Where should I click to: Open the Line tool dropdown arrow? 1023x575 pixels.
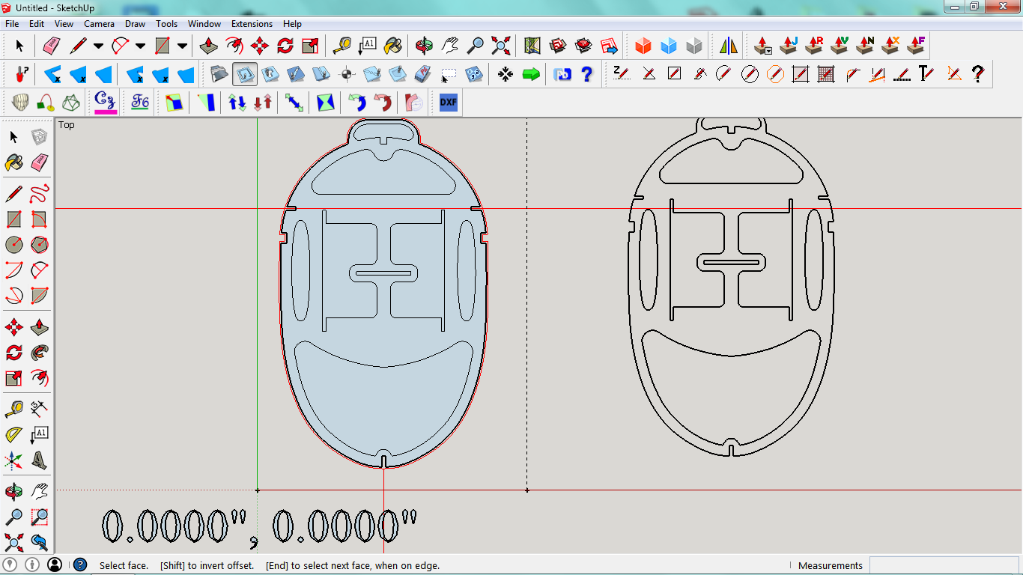(x=98, y=46)
